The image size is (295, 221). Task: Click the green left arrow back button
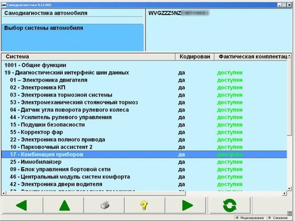pyautogui.click(x=22, y=205)
